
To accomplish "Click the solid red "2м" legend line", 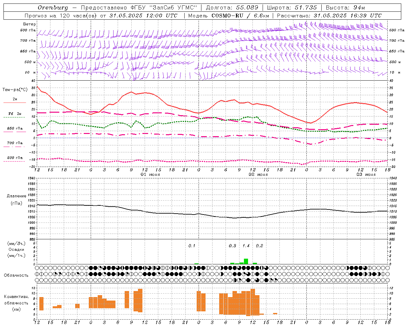I will point(15,103).
